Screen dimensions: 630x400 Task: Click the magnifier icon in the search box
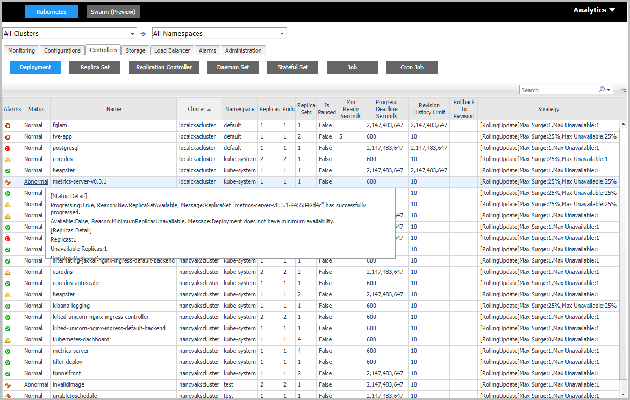(602, 90)
